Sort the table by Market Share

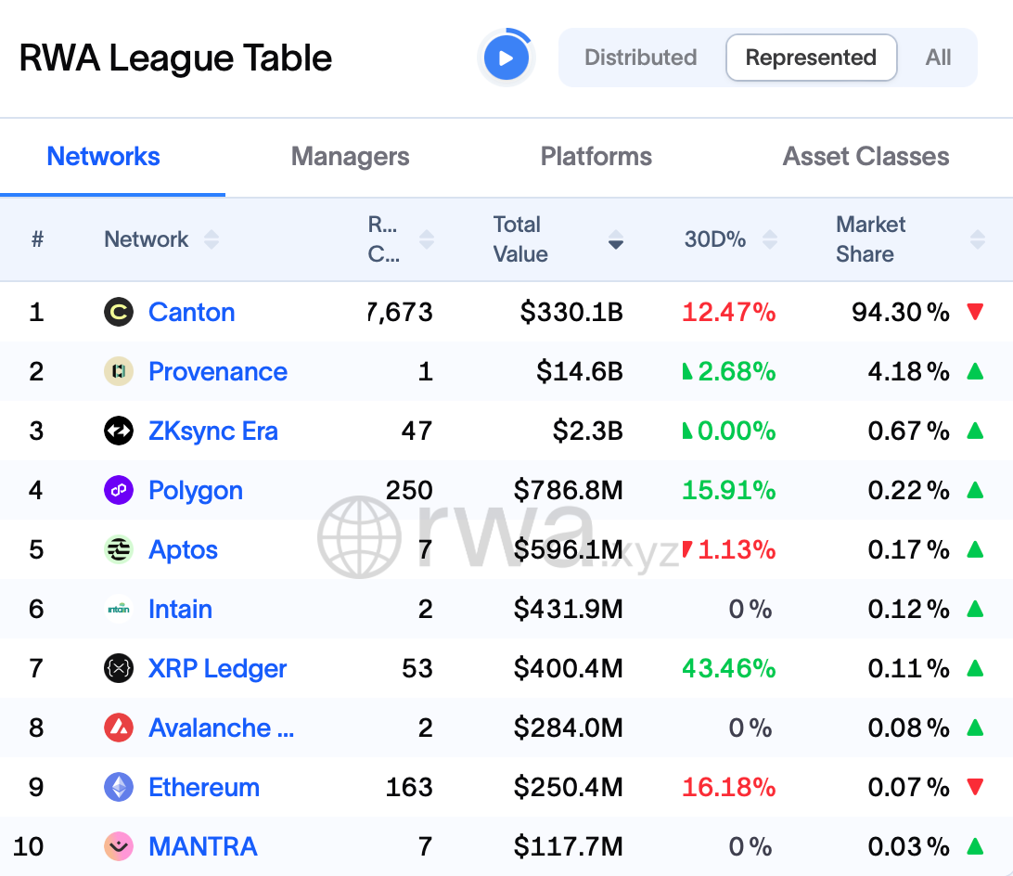click(978, 238)
